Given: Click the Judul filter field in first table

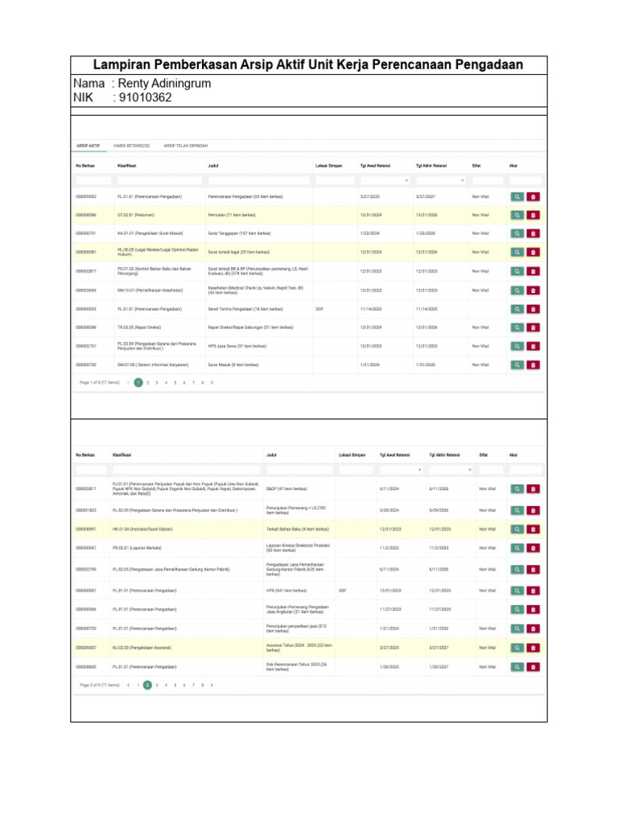Looking at the screenshot, I should pyautogui.click(x=258, y=180).
